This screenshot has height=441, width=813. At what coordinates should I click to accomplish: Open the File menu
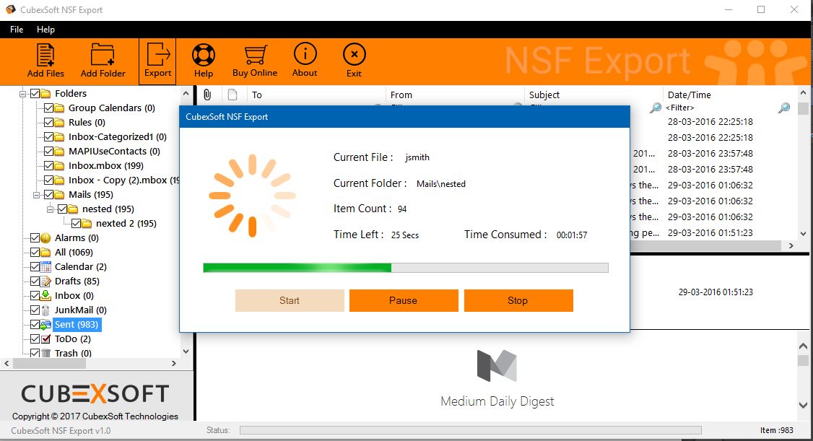17,30
